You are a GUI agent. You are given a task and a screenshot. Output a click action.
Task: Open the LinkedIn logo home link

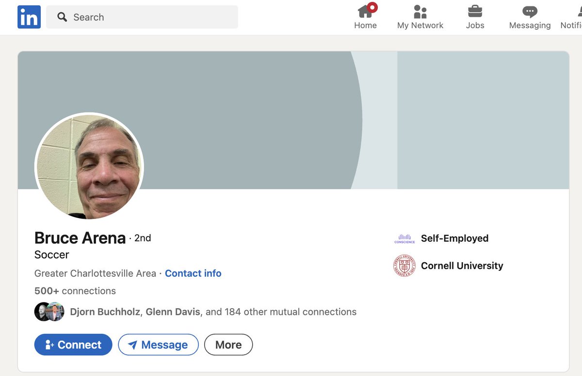(29, 17)
